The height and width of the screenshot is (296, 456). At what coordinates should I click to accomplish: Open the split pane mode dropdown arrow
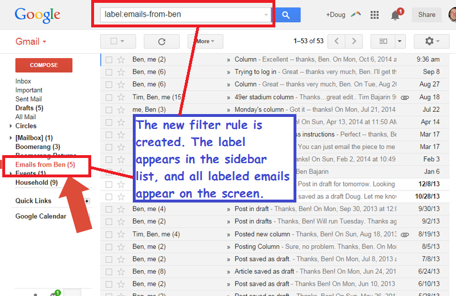(400, 41)
